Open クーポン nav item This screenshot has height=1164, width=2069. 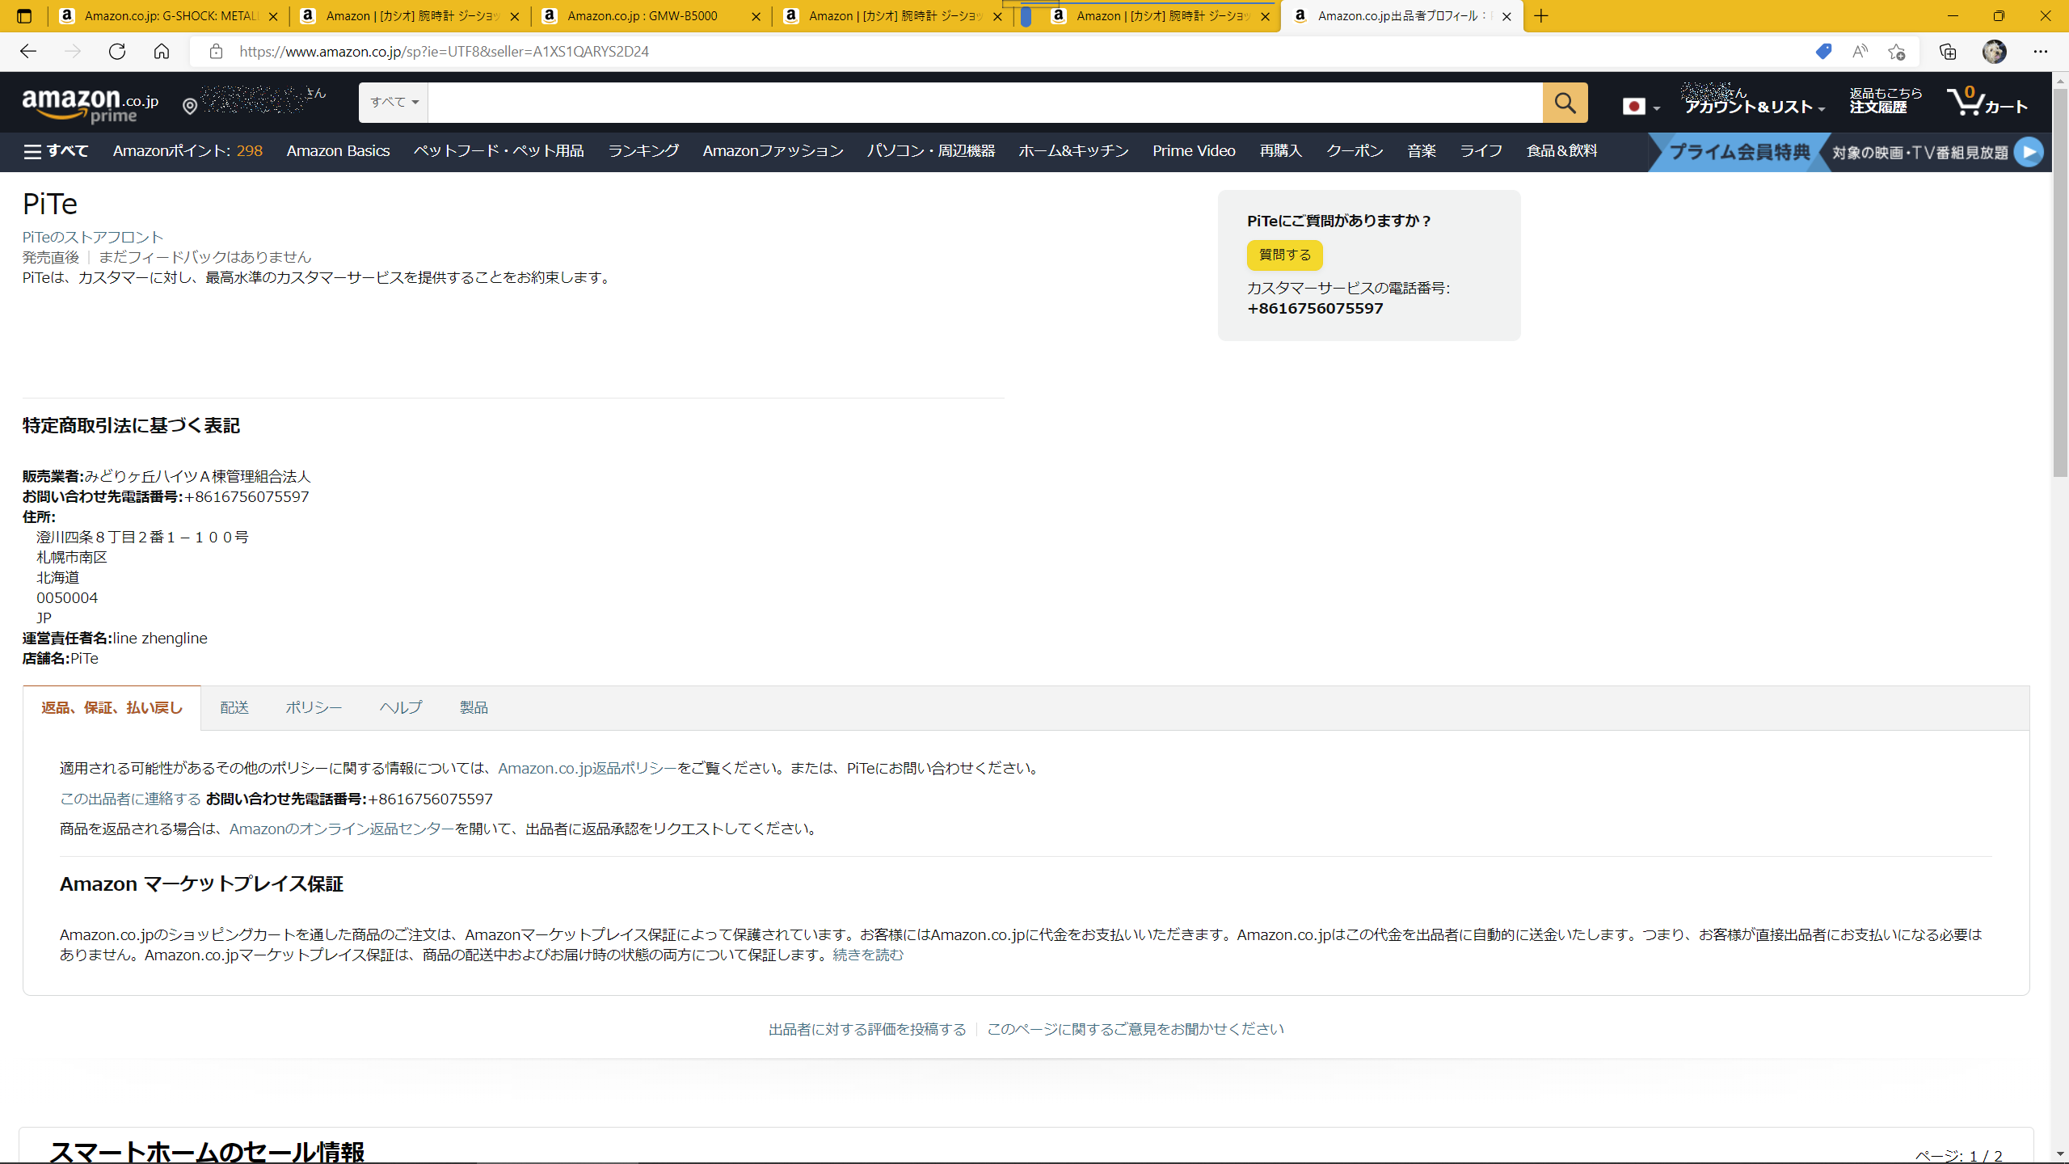(x=1355, y=151)
